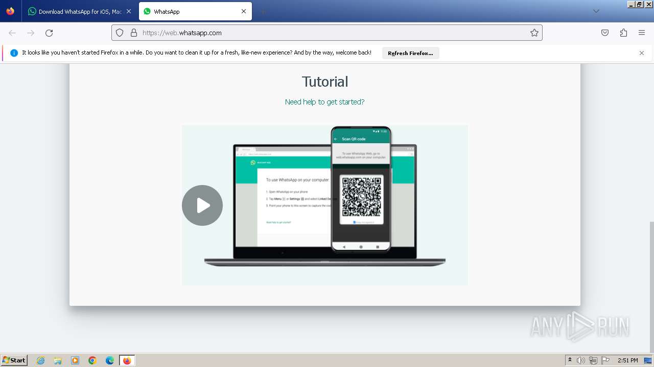Open the volume control in tray
Screen dimensions: 654x367
[x=581, y=360]
